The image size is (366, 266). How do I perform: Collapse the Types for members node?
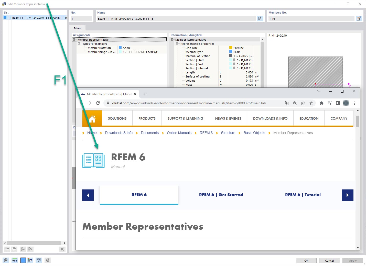pyautogui.click(x=79, y=44)
